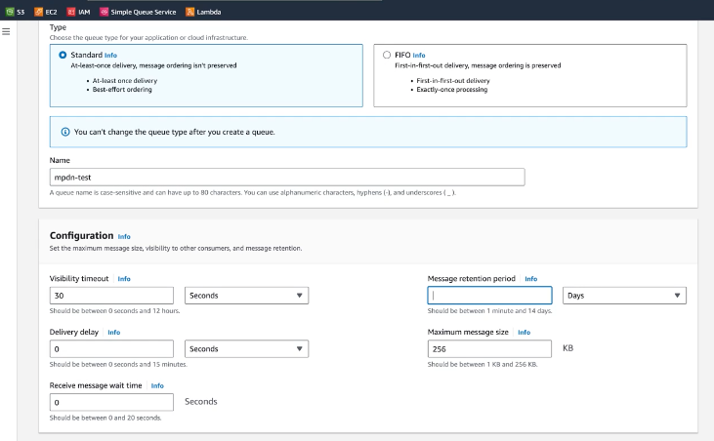Open Info link beside Maximum message size
Image resolution: width=714 pixels, height=441 pixels.
[x=524, y=332]
